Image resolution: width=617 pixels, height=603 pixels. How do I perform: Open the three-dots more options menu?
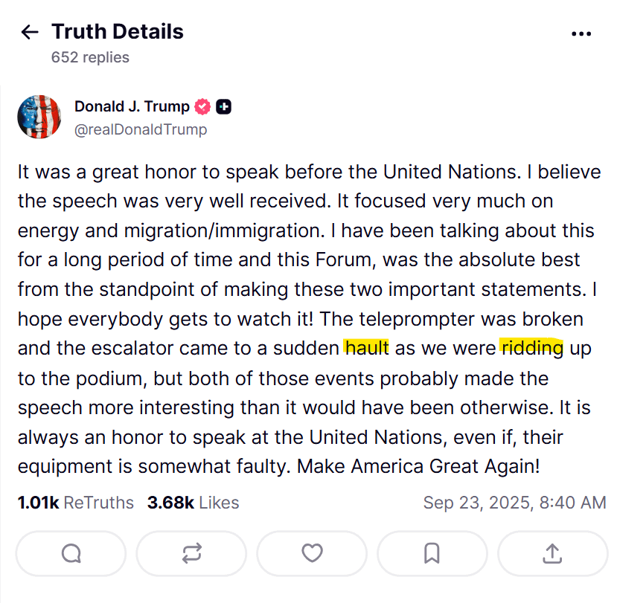point(581,33)
